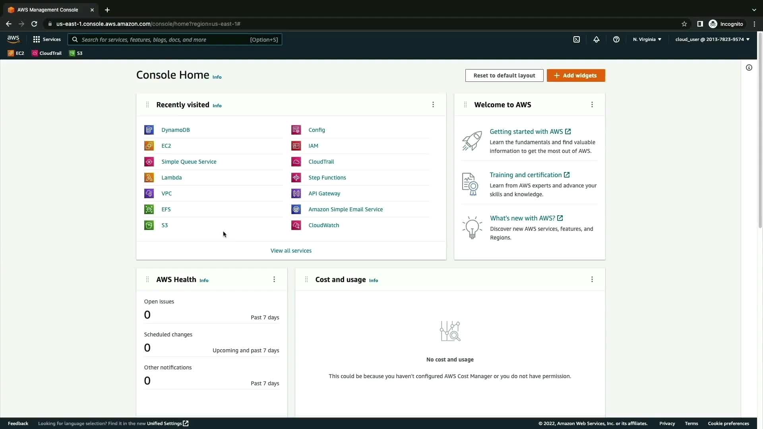Click the Lambda service icon

coord(149,178)
